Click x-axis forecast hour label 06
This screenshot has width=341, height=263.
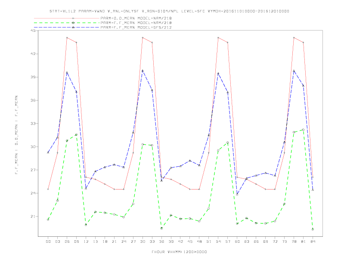[x=67, y=242]
